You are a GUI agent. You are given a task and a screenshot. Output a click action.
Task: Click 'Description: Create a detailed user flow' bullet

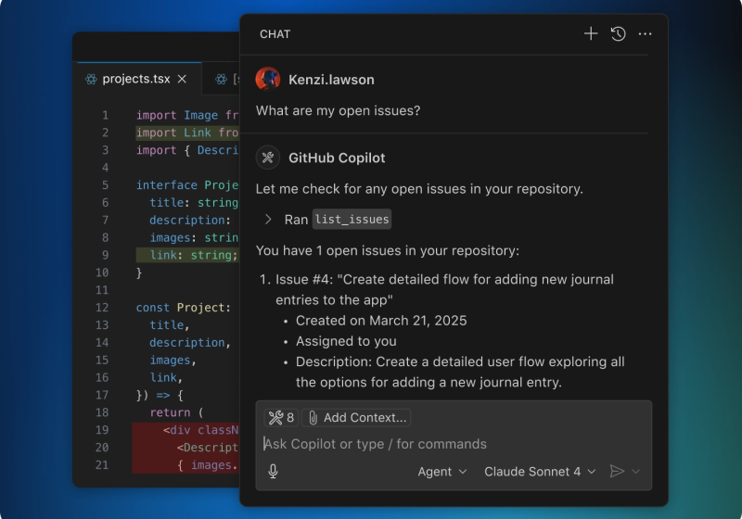[x=460, y=372]
